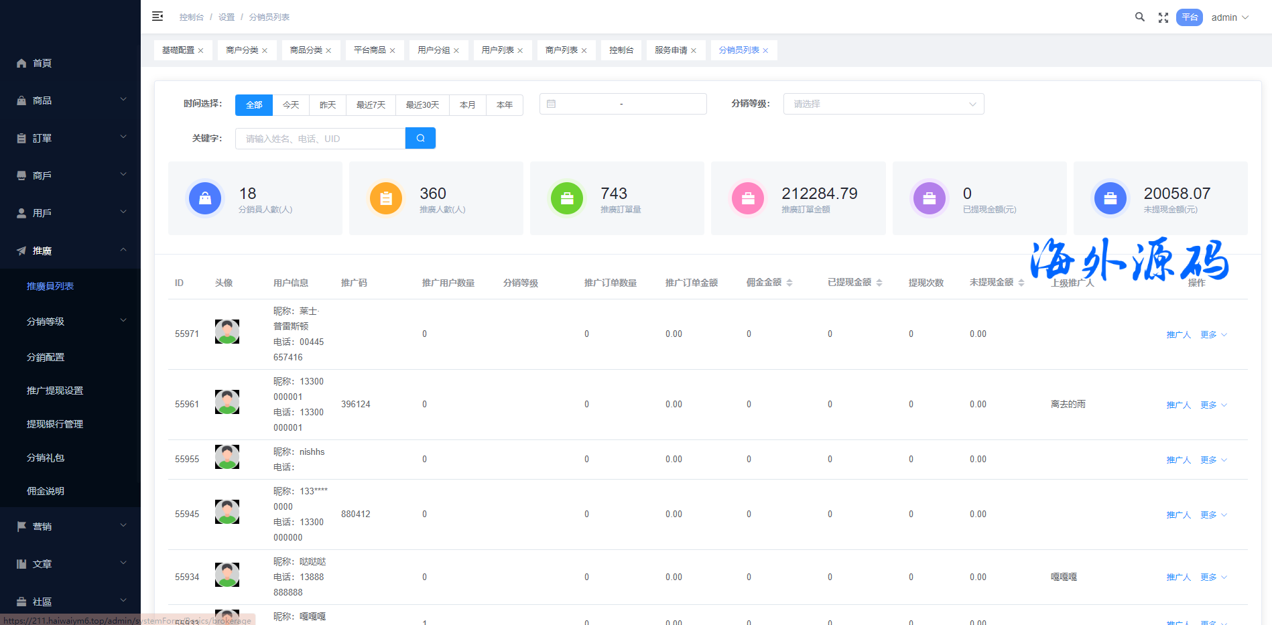This screenshot has height=625, width=1272.
Task: Close the 商品分类 tab
Action: 328,51
